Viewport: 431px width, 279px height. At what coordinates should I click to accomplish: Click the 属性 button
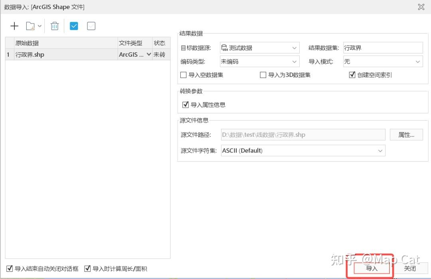[x=406, y=135]
